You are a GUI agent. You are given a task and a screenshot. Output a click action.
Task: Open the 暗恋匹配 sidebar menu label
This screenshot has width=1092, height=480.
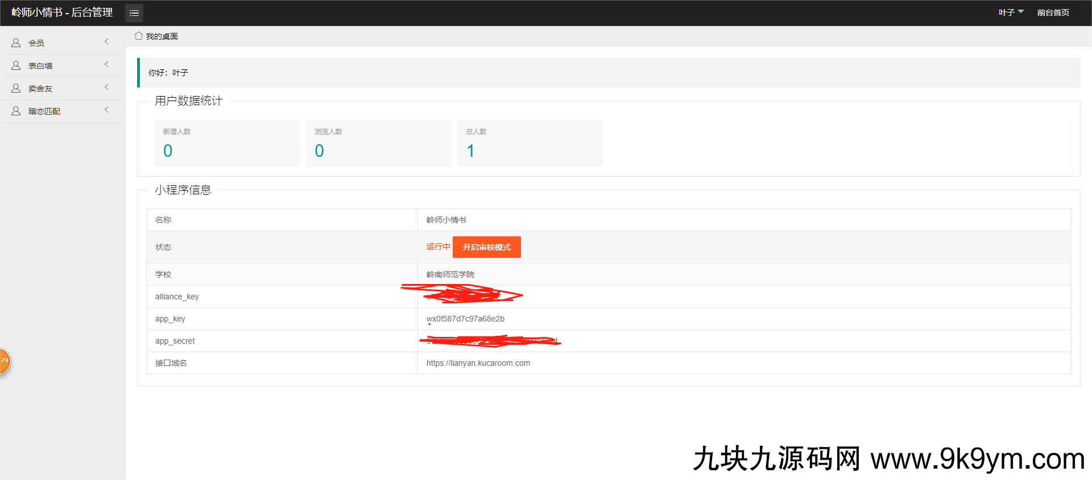pyautogui.click(x=44, y=111)
